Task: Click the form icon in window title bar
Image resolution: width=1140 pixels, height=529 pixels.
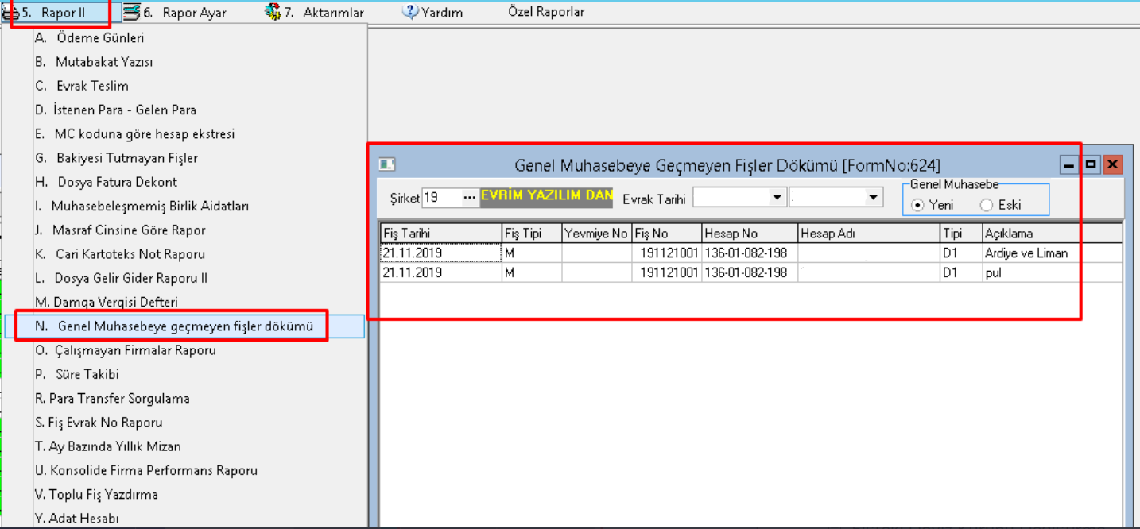Action: pyautogui.click(x=387, y=165)
